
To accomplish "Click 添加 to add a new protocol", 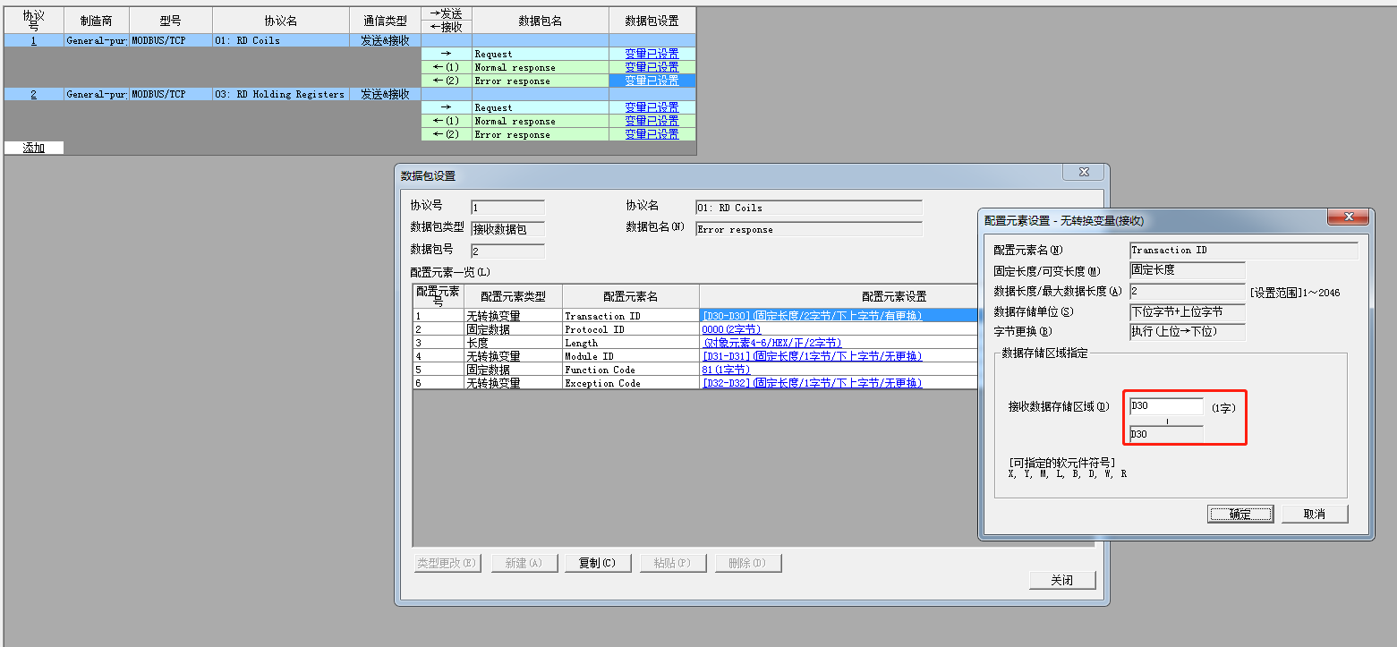I will pos(34,148).
